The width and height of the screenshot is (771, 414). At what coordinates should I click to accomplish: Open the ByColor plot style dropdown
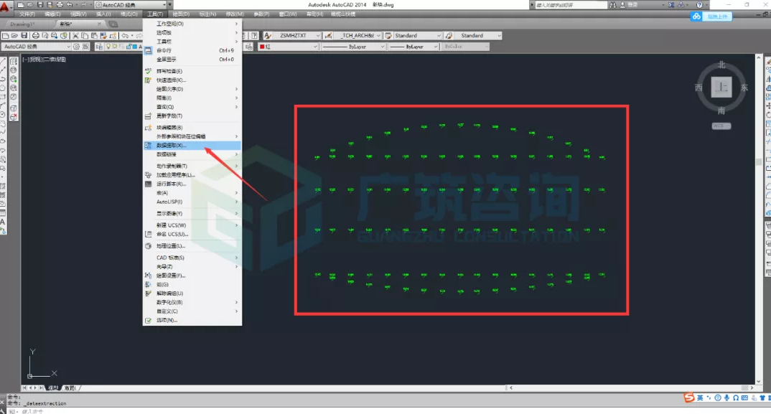(x=465, y=47)
